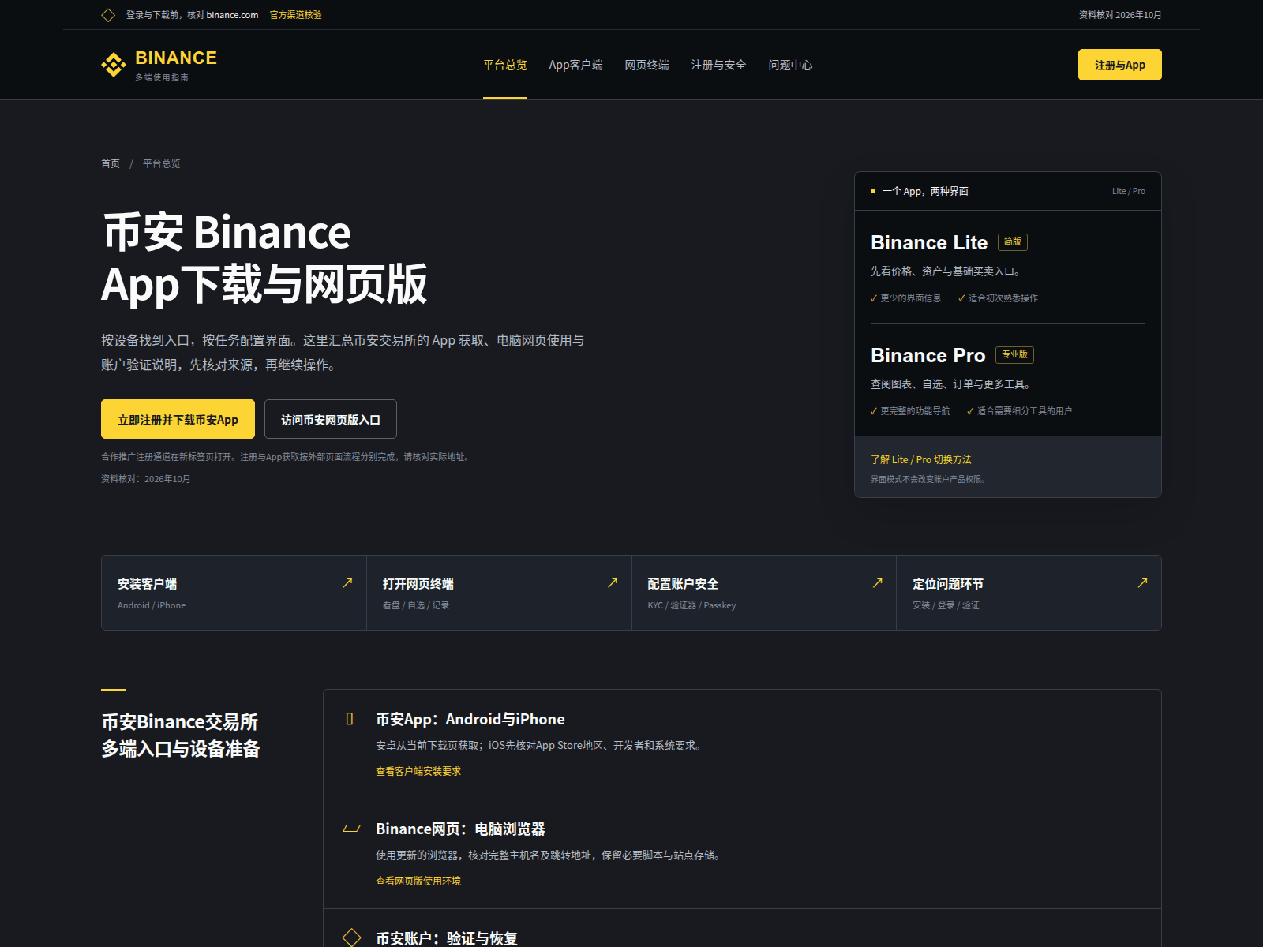Click the 适合需要细分工具的用户 checkmark item

point(1019,410)
